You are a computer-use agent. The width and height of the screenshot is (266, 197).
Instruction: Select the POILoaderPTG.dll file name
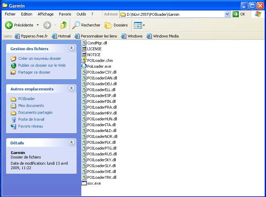pos(102,148)
